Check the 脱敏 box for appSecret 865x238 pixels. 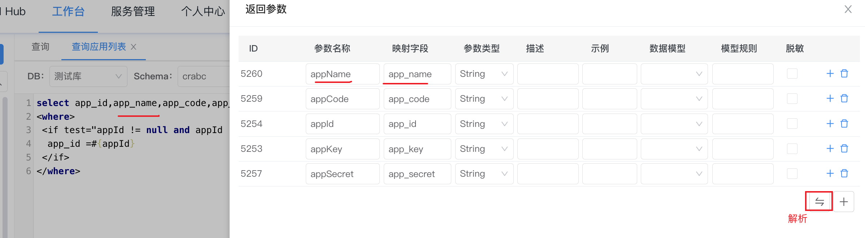(792, 173)
